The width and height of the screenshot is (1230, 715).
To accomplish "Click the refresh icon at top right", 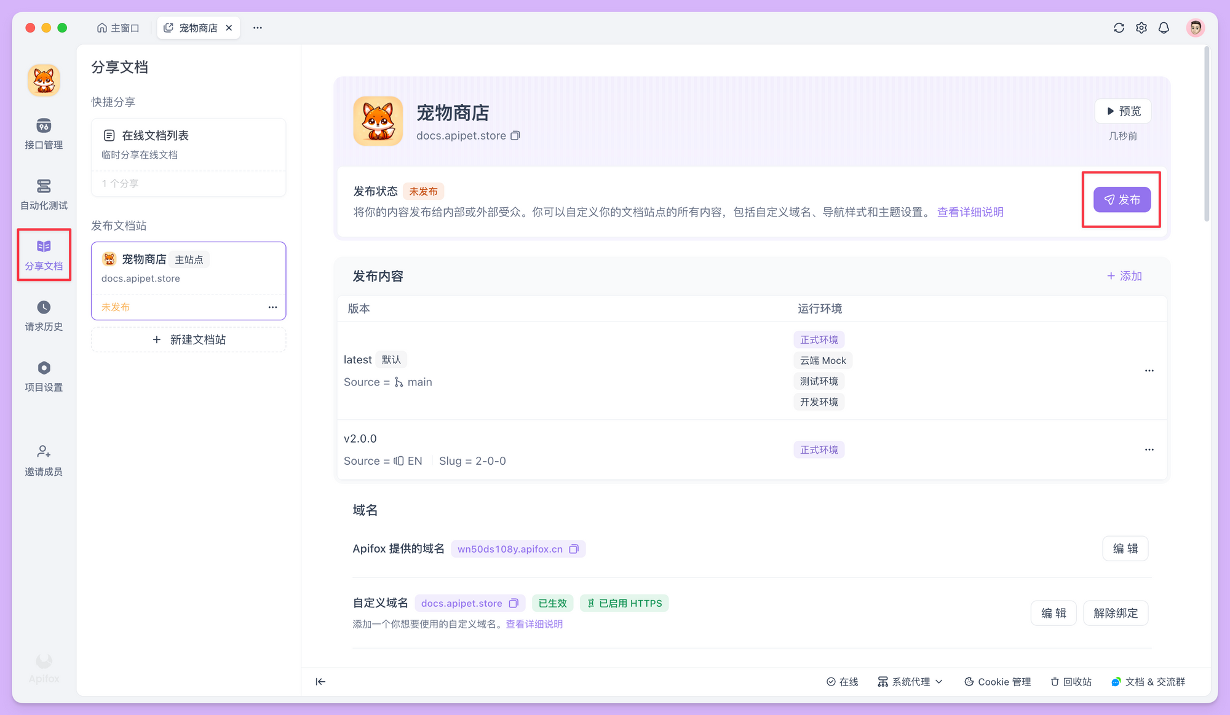I will (x=1119, y=28).
